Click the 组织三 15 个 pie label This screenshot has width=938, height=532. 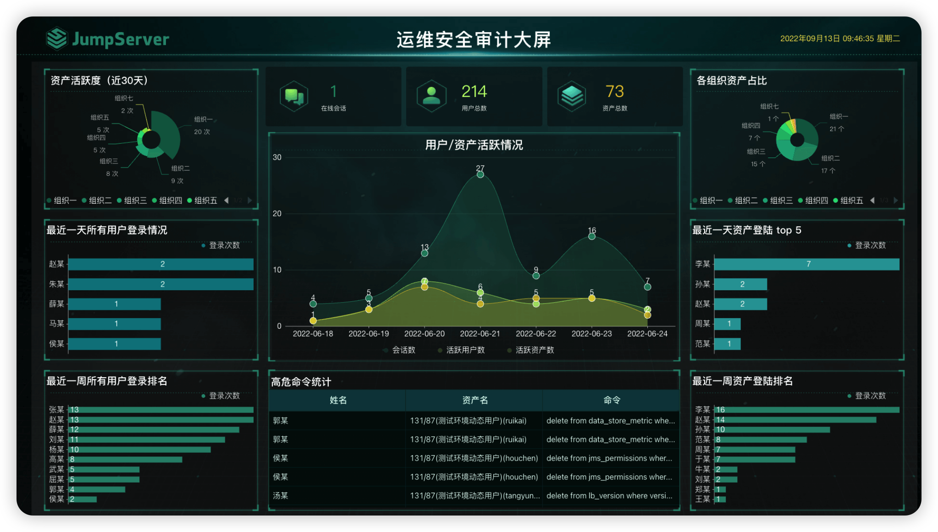coord(756,157)
